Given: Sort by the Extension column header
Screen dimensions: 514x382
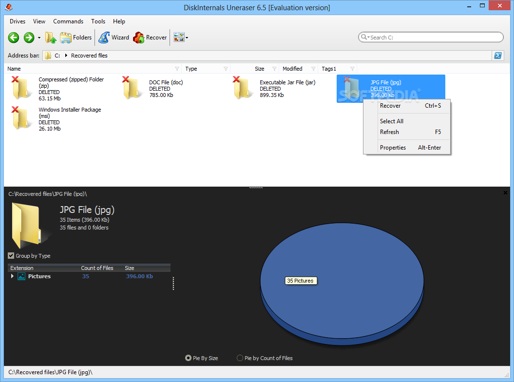Looking at the screenshot, I should [x=21, y=268].
